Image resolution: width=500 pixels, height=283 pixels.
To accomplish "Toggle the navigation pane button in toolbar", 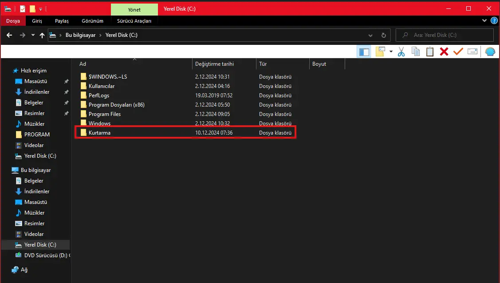I will click(364, 52).
